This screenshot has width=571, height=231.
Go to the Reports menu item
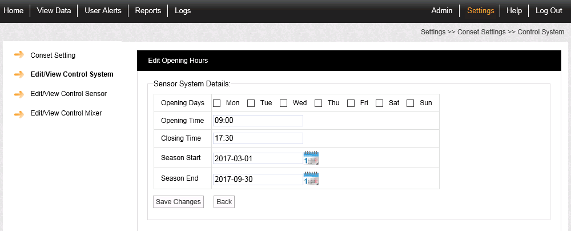148,11
